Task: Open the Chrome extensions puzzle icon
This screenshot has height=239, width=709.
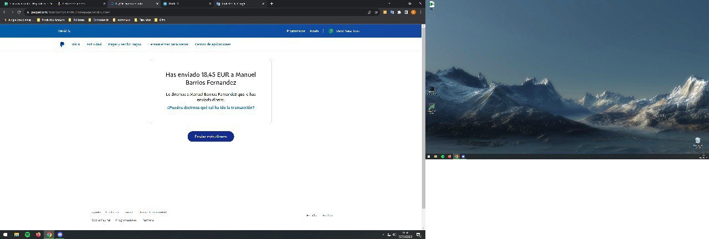Action: click(399, 12)
